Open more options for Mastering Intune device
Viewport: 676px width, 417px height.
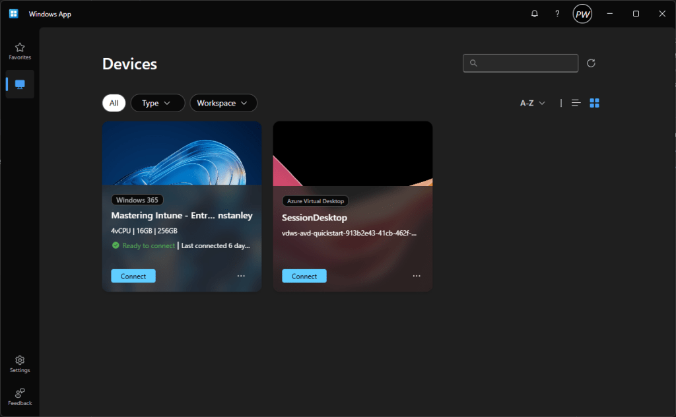tap(241, 276)
